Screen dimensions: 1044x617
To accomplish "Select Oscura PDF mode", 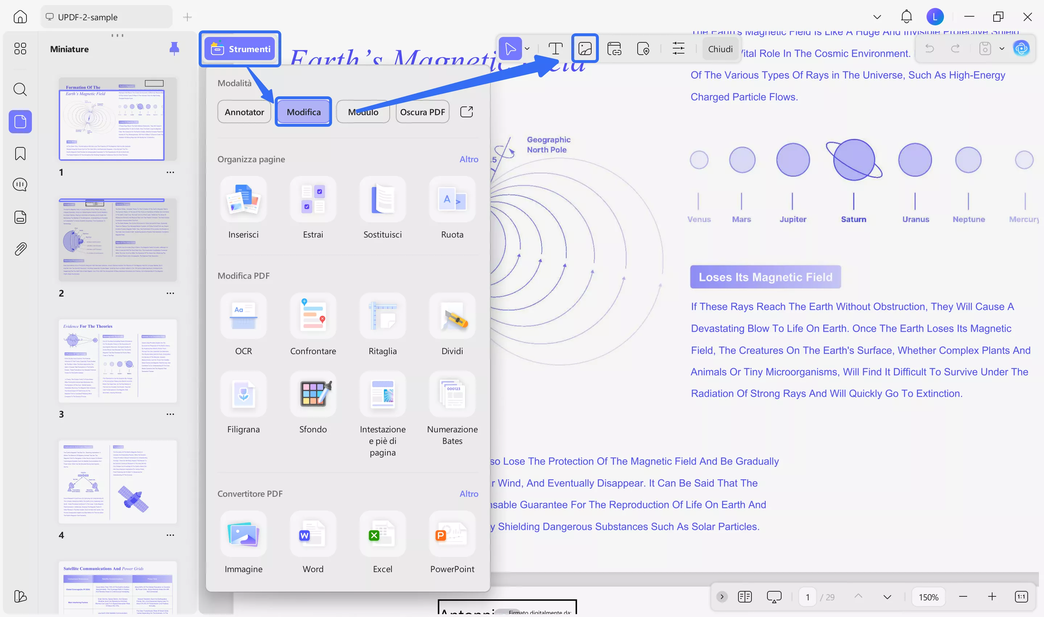I will point(422,112).
